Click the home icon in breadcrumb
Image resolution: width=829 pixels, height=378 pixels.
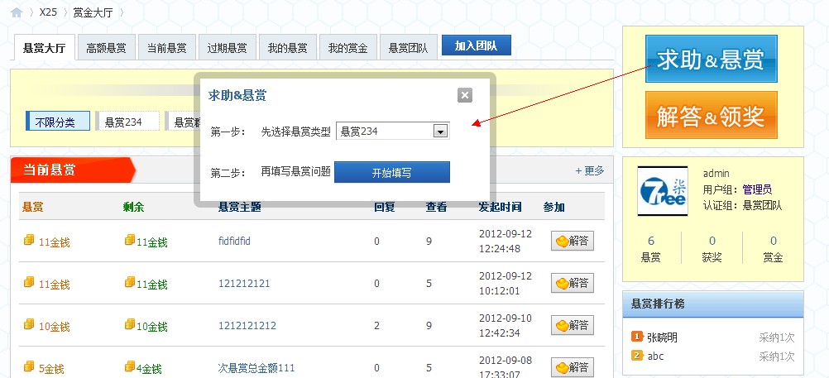click(x=17, y=12)
